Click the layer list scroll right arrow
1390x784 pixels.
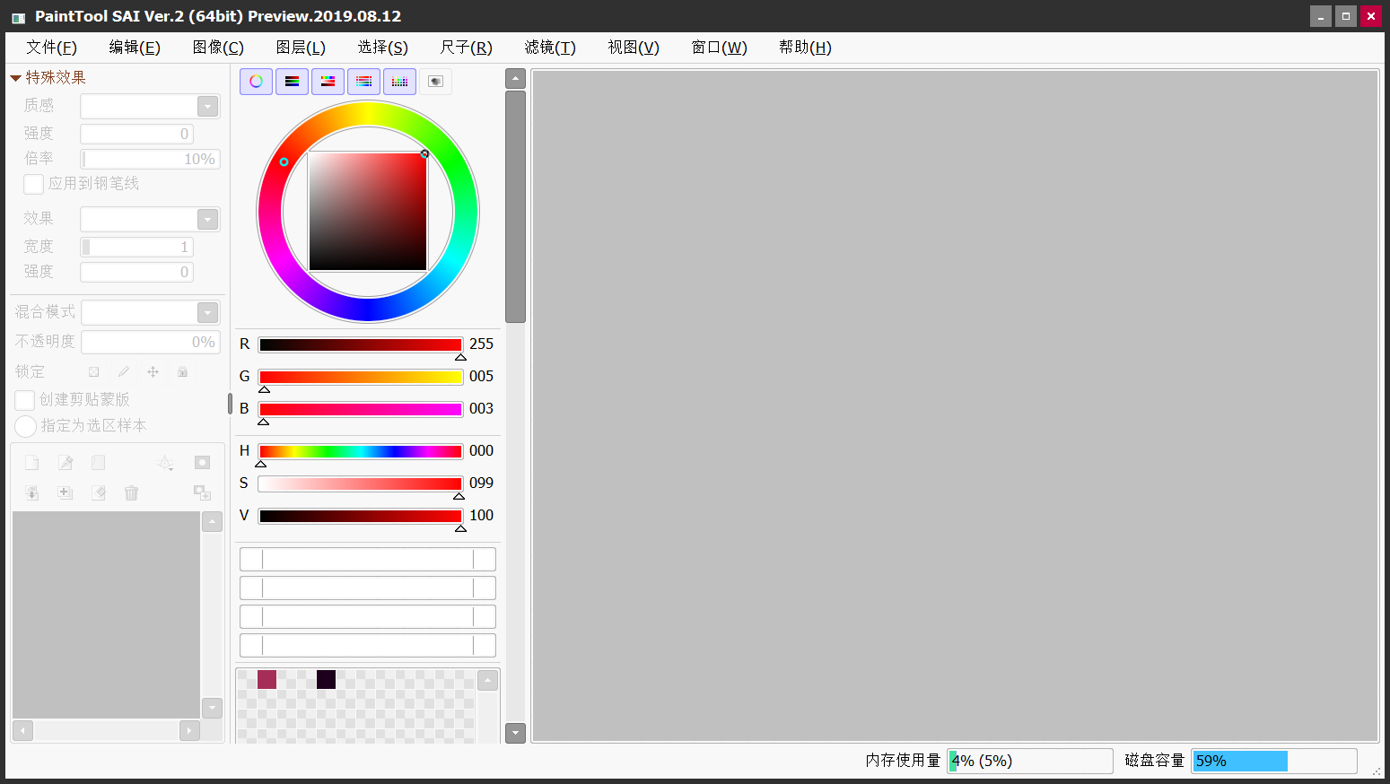pyautogui.click(x=189, y=730)
